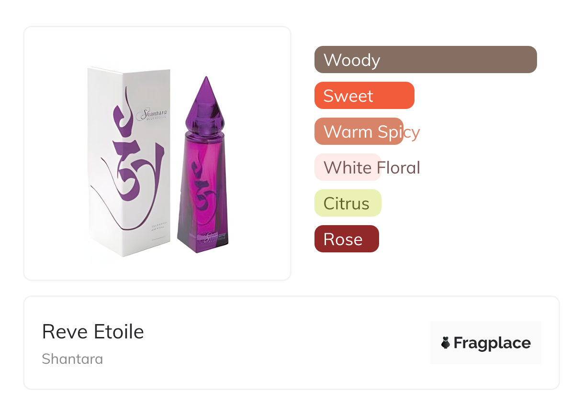Click the Shantara brand name link

click(72, 359)
